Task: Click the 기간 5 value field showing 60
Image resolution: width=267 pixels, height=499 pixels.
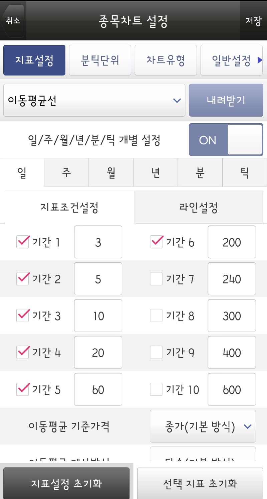Action: click(x=98, y=389)
